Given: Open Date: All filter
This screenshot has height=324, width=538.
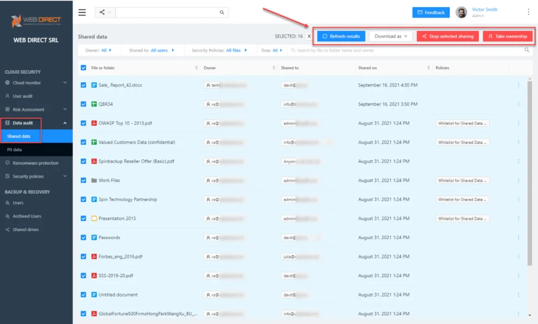Looking at the screenshot, I should tap(272, 50).
